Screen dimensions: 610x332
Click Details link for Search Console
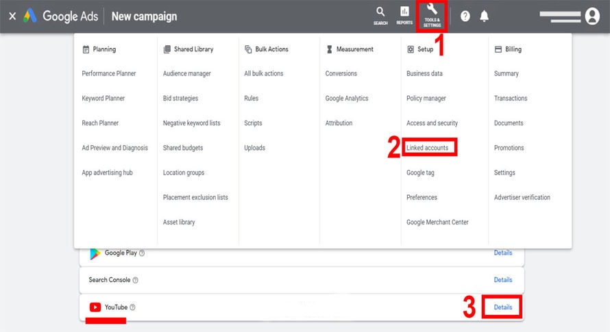pos(503,280)
